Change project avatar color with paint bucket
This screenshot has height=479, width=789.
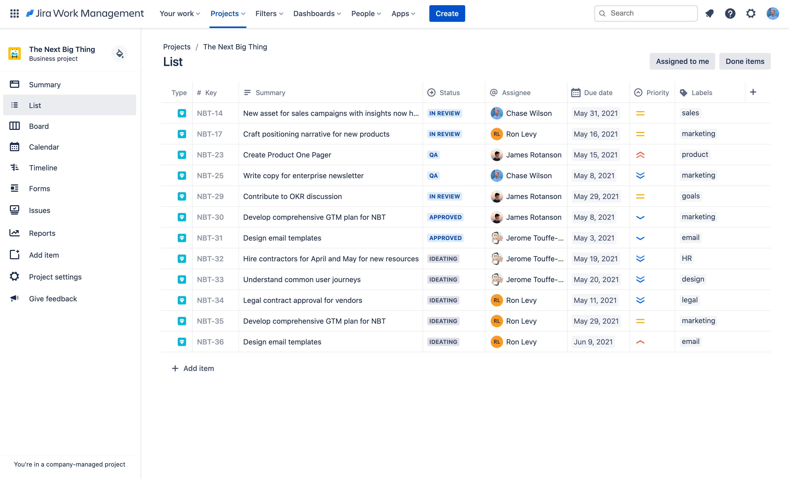120,54
